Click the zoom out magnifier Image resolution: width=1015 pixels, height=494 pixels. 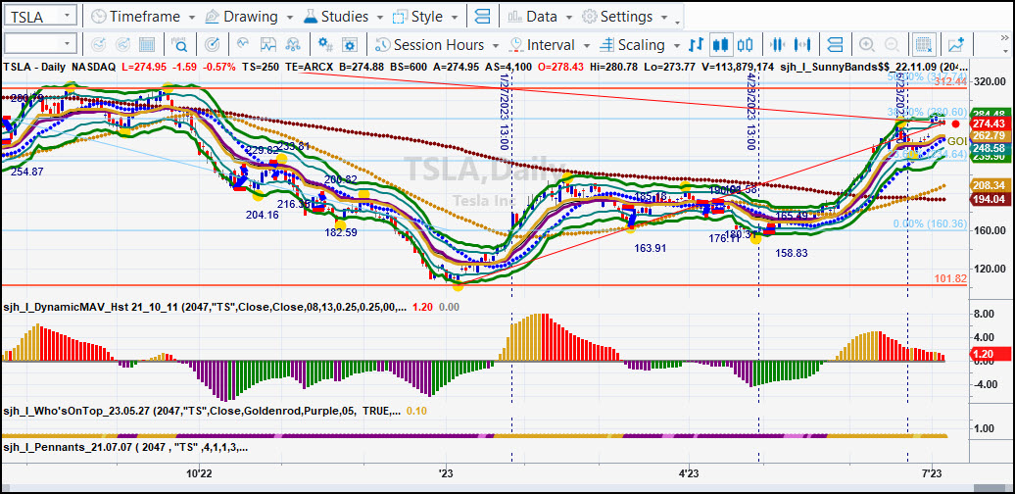click(x=892, y=45)
